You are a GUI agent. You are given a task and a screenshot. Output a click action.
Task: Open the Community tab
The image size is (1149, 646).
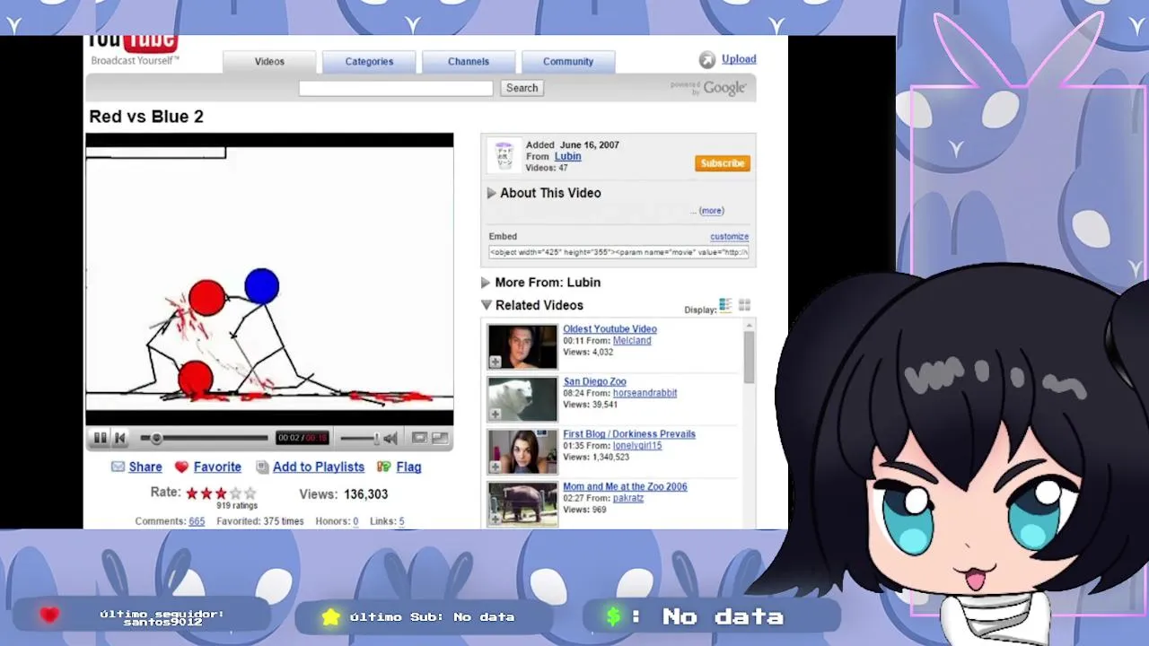coord(568,62)
